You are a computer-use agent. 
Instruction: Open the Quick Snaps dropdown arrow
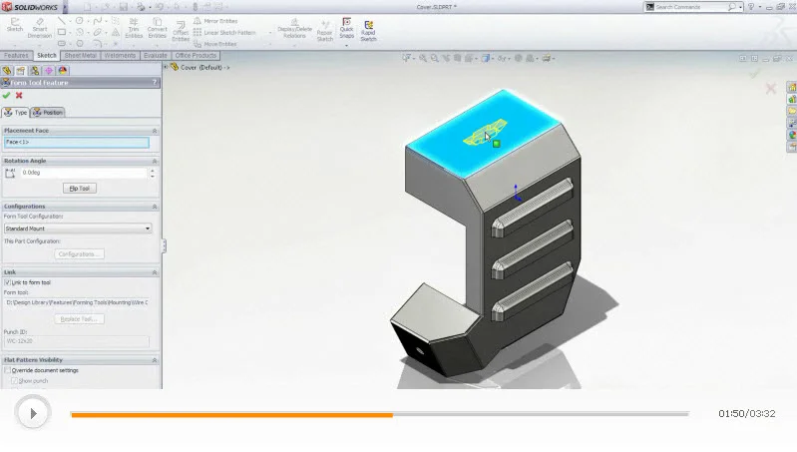(347, 46)
